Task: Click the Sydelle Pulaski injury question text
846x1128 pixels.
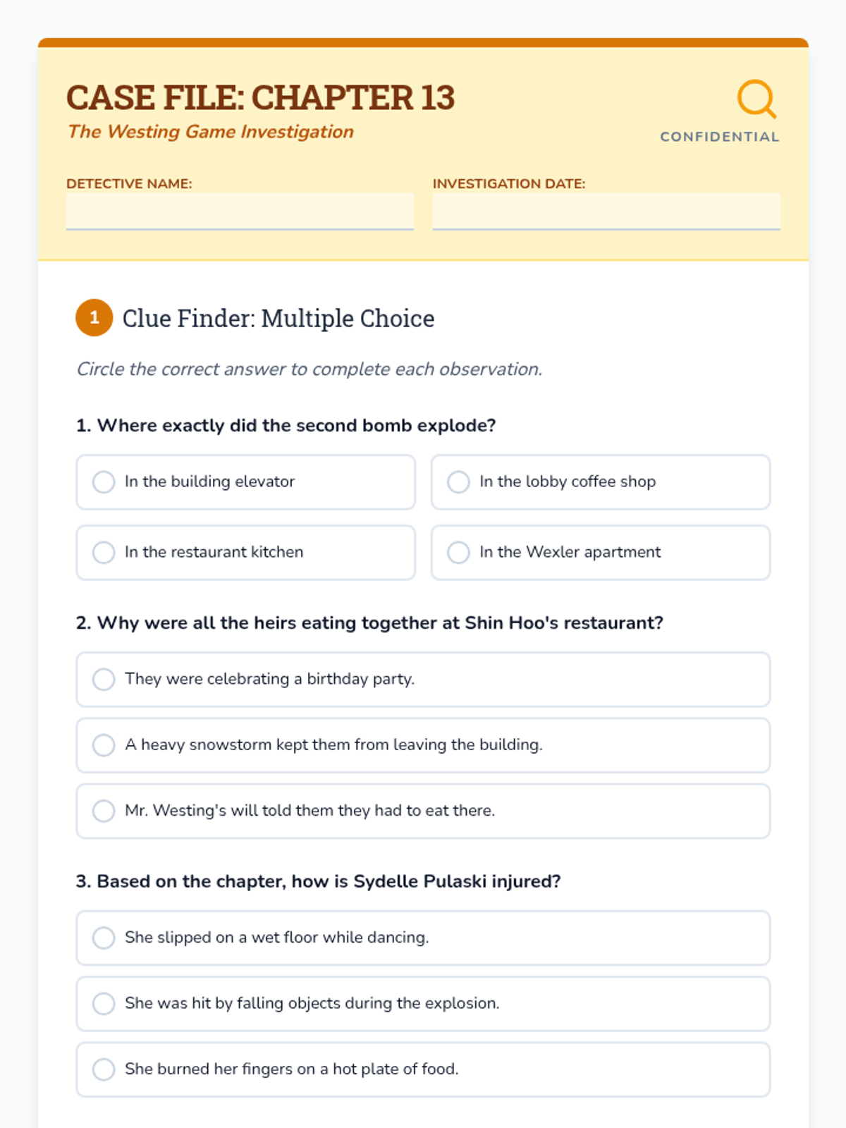Action: click(319, 882)
